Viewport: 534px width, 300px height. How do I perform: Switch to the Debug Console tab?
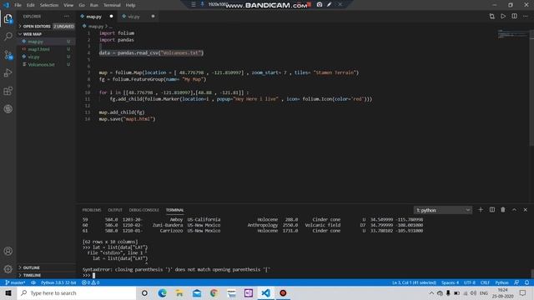click(x=144, y=210)
